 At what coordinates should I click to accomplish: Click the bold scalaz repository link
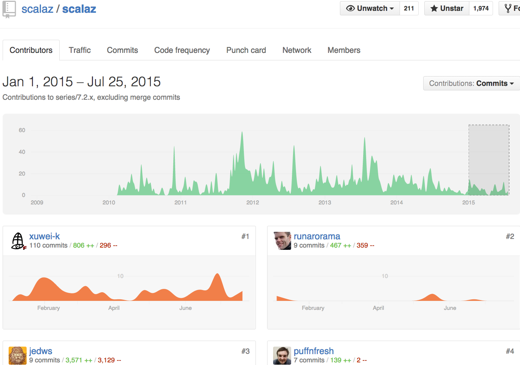79,9
